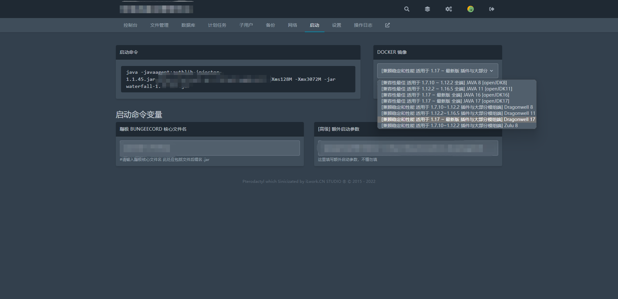Select the 备份 tab

coord(270,25)
